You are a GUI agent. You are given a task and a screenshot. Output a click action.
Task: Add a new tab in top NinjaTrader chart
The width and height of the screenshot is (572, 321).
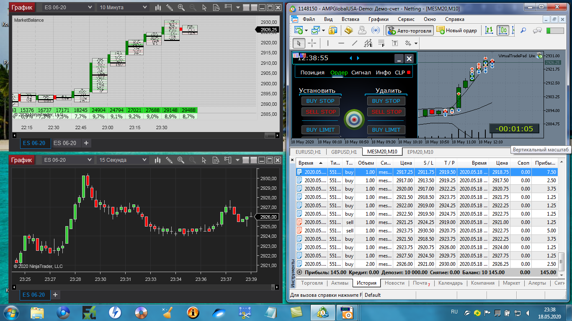click(x=86, y=143)
